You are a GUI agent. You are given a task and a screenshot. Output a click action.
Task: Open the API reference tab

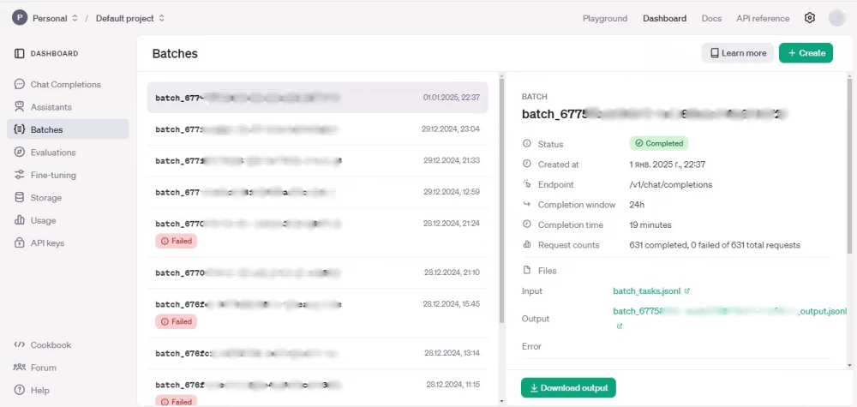coord(763,18)
